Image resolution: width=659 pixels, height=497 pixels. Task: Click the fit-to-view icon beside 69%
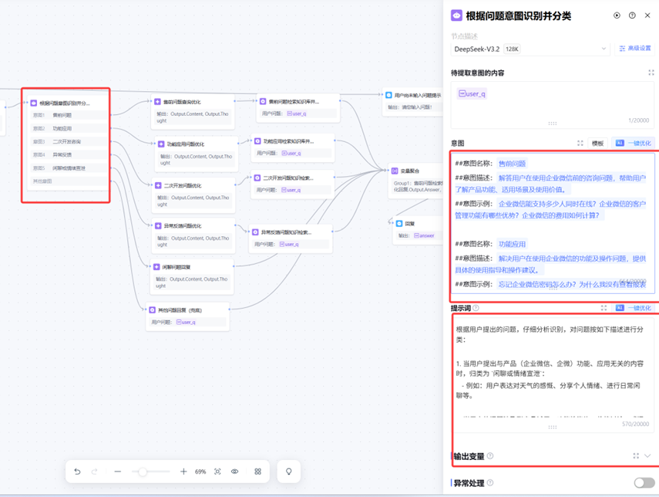coord(217,472)
